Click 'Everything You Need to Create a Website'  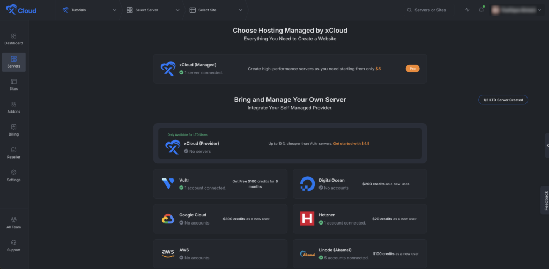click(290, 39)
